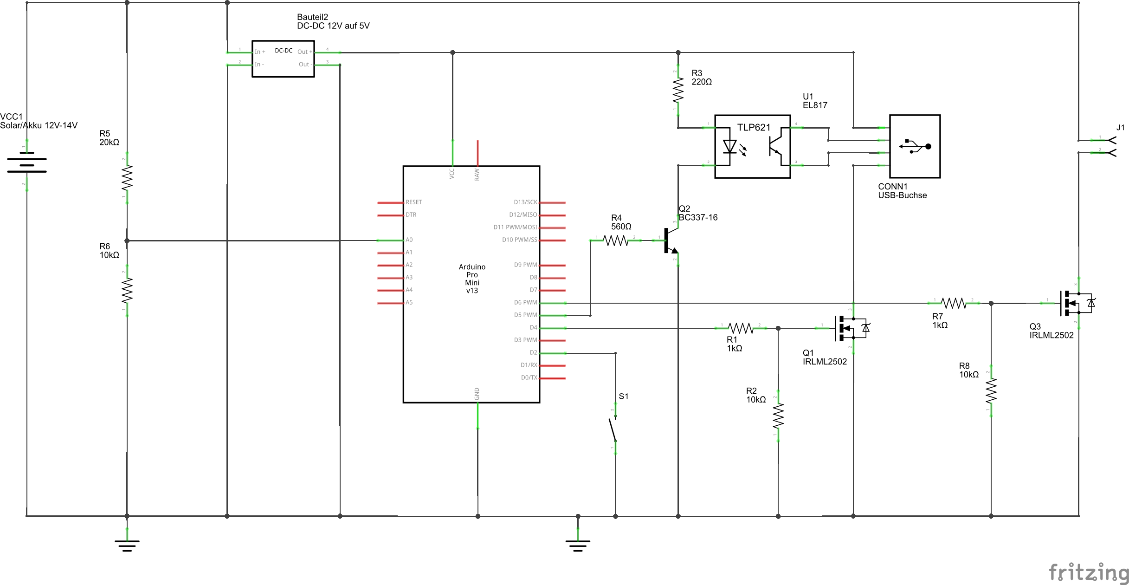
Task: Click the R7 1kΩ resistor symbol
Action: (954, 303)
